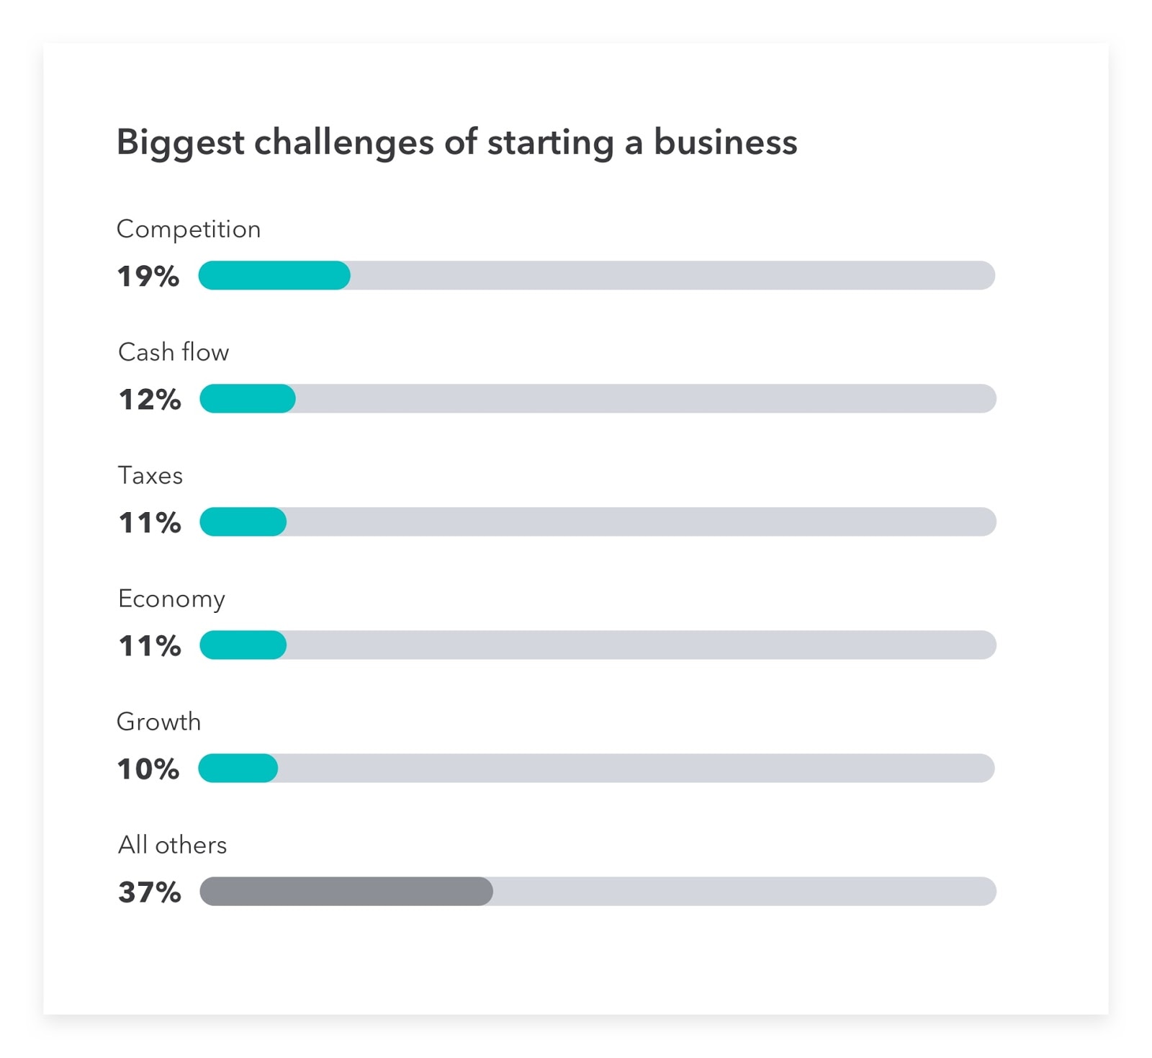
Task: Click the teal filled part of the Cash flow bar
Action: tap(248, 399)
